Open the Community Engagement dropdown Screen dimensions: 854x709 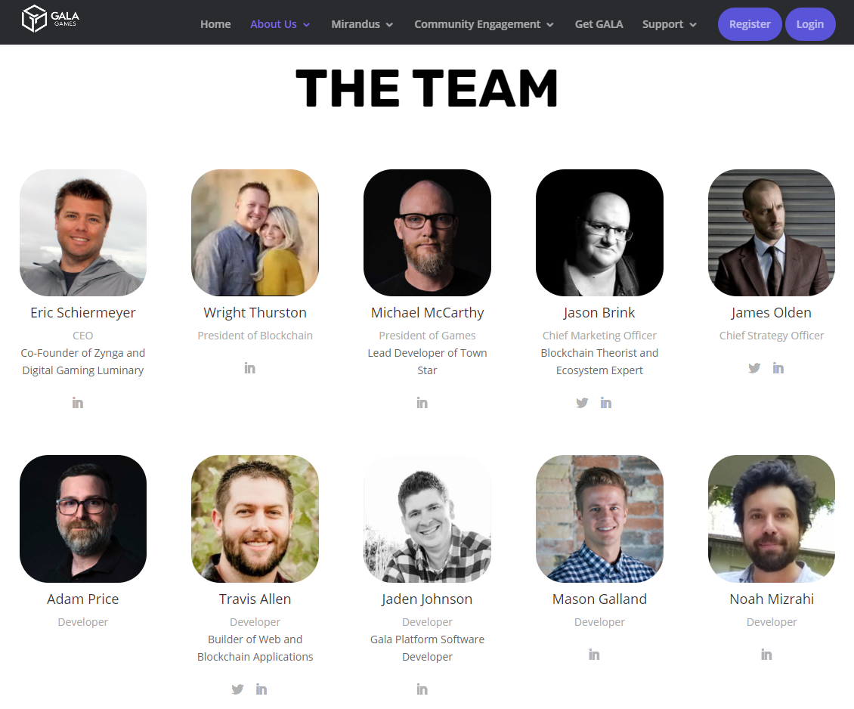(x=484, y=24)
